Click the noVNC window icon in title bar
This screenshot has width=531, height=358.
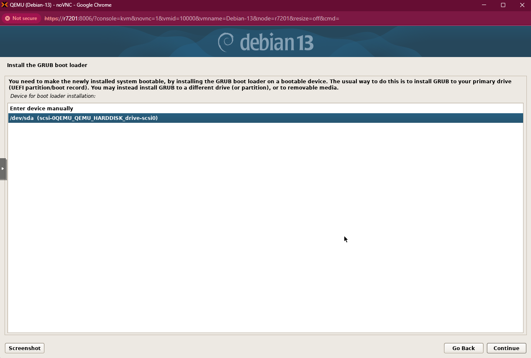click(5, 5)
